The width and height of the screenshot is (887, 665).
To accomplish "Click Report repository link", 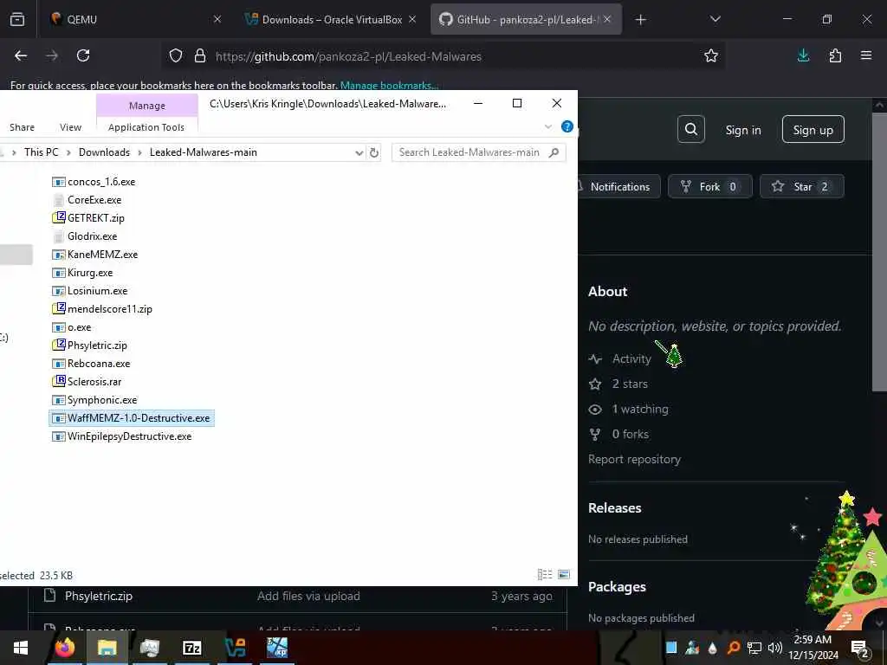I will pyautogui.click(x=634, y=459).
